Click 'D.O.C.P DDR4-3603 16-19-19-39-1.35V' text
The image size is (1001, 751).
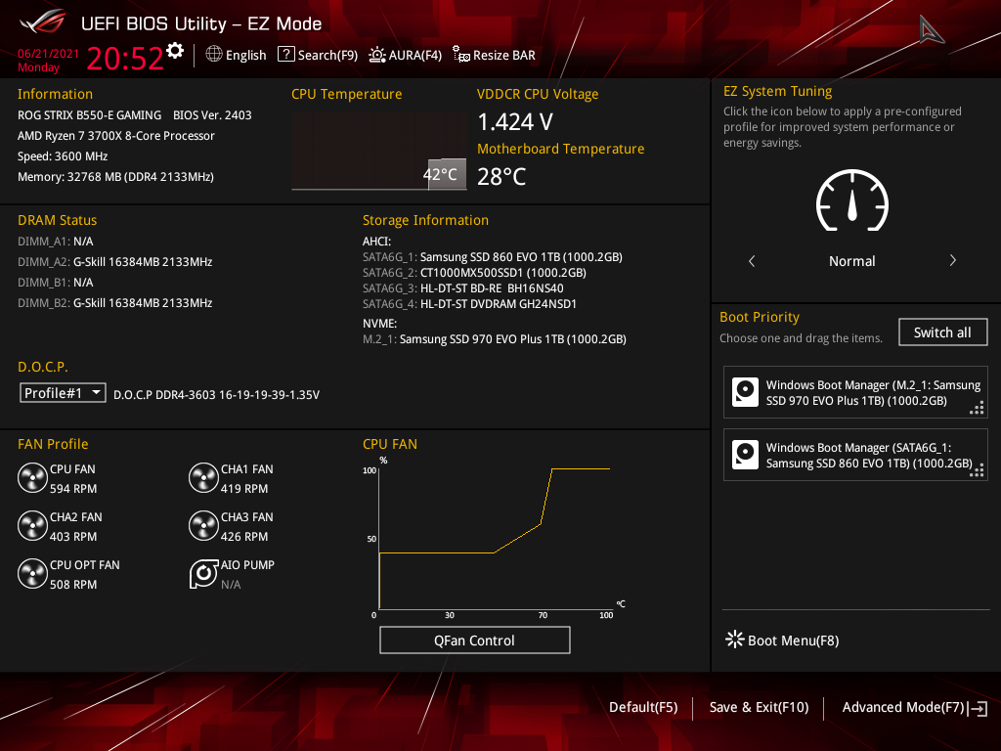point(216,395)
